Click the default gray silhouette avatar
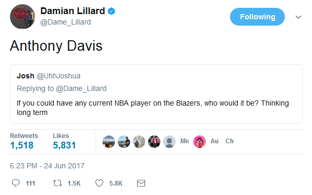The height and width of the screenshot is (195, 312). (169, 142)
